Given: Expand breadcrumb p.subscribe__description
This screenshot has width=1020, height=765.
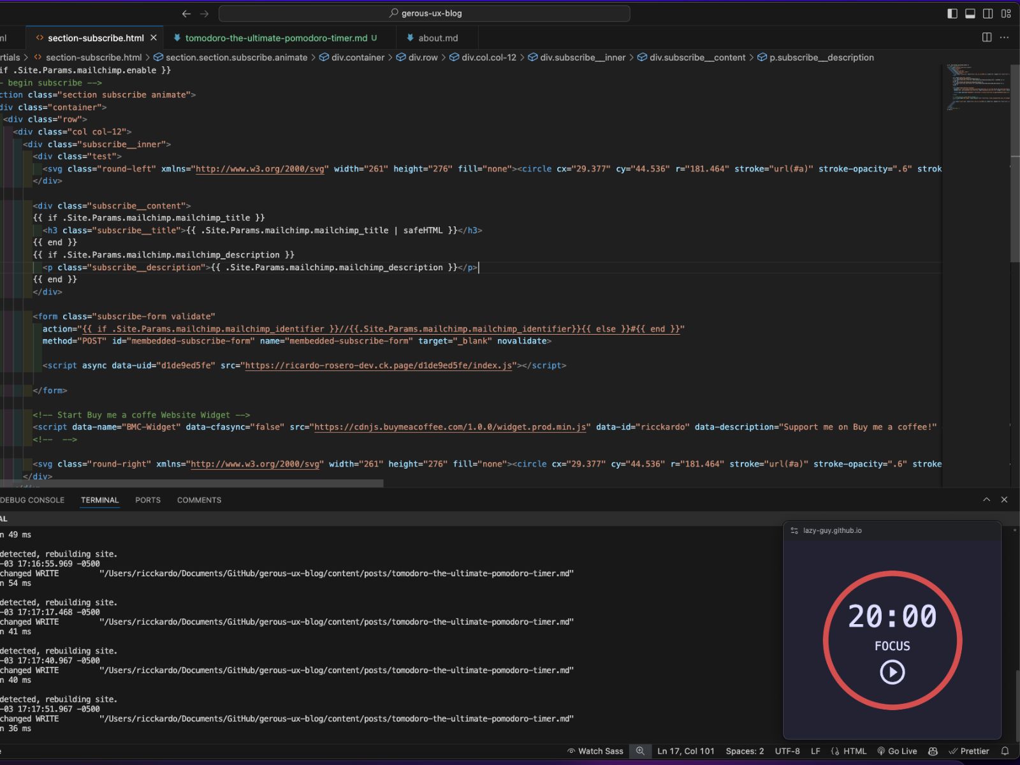Looking at the screenshot, I should click(x=822, y=57).
